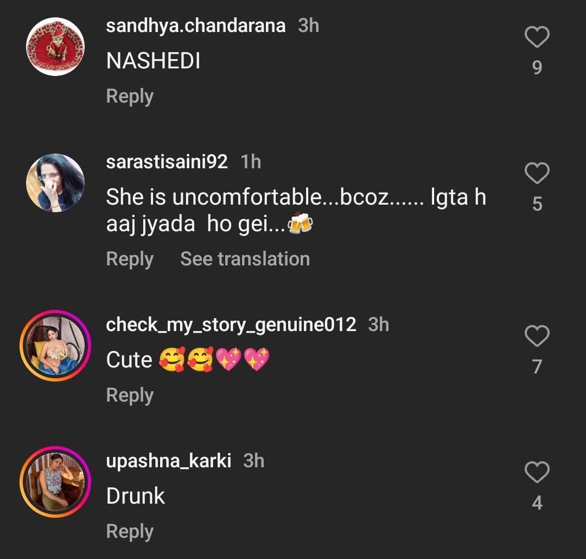Reply to sarastisaini92's comment
The width and height of the screenshot is (586, 559).
click(x=130, y=259)
